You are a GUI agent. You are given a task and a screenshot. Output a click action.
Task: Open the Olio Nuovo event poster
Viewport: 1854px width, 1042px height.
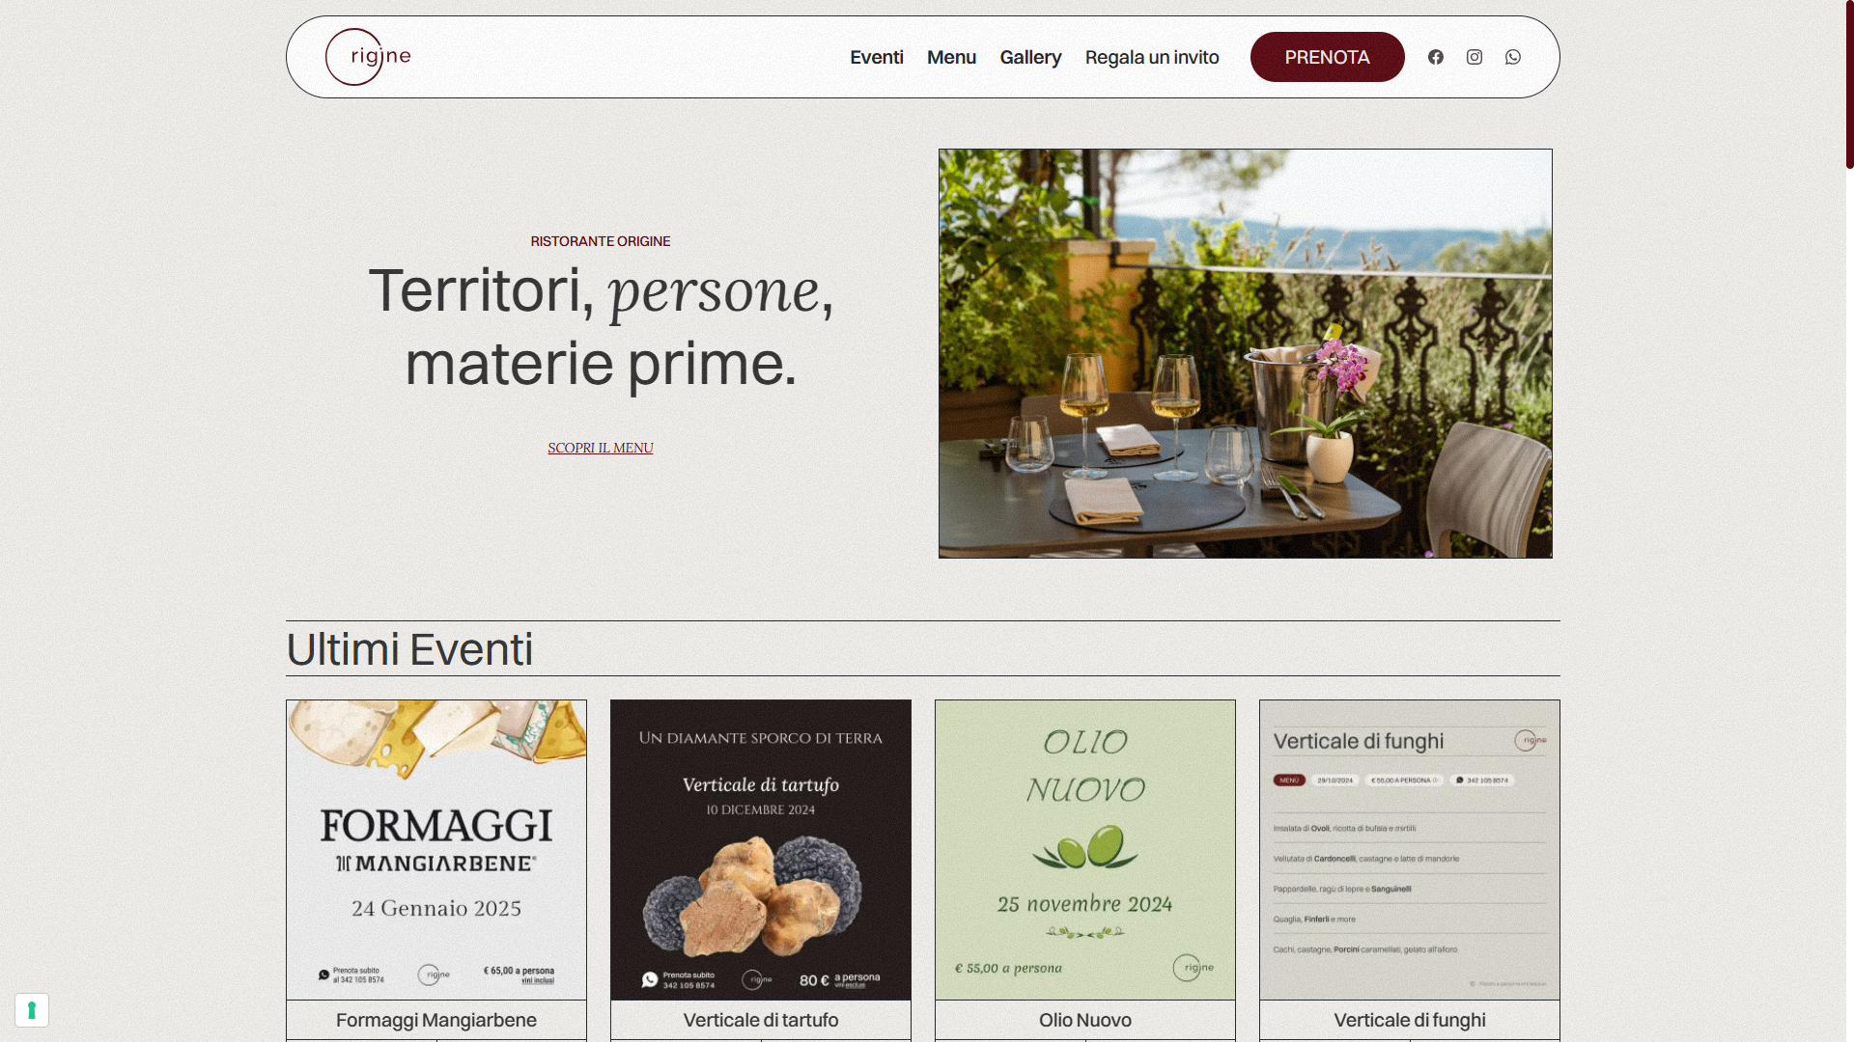pos(1085,850)
